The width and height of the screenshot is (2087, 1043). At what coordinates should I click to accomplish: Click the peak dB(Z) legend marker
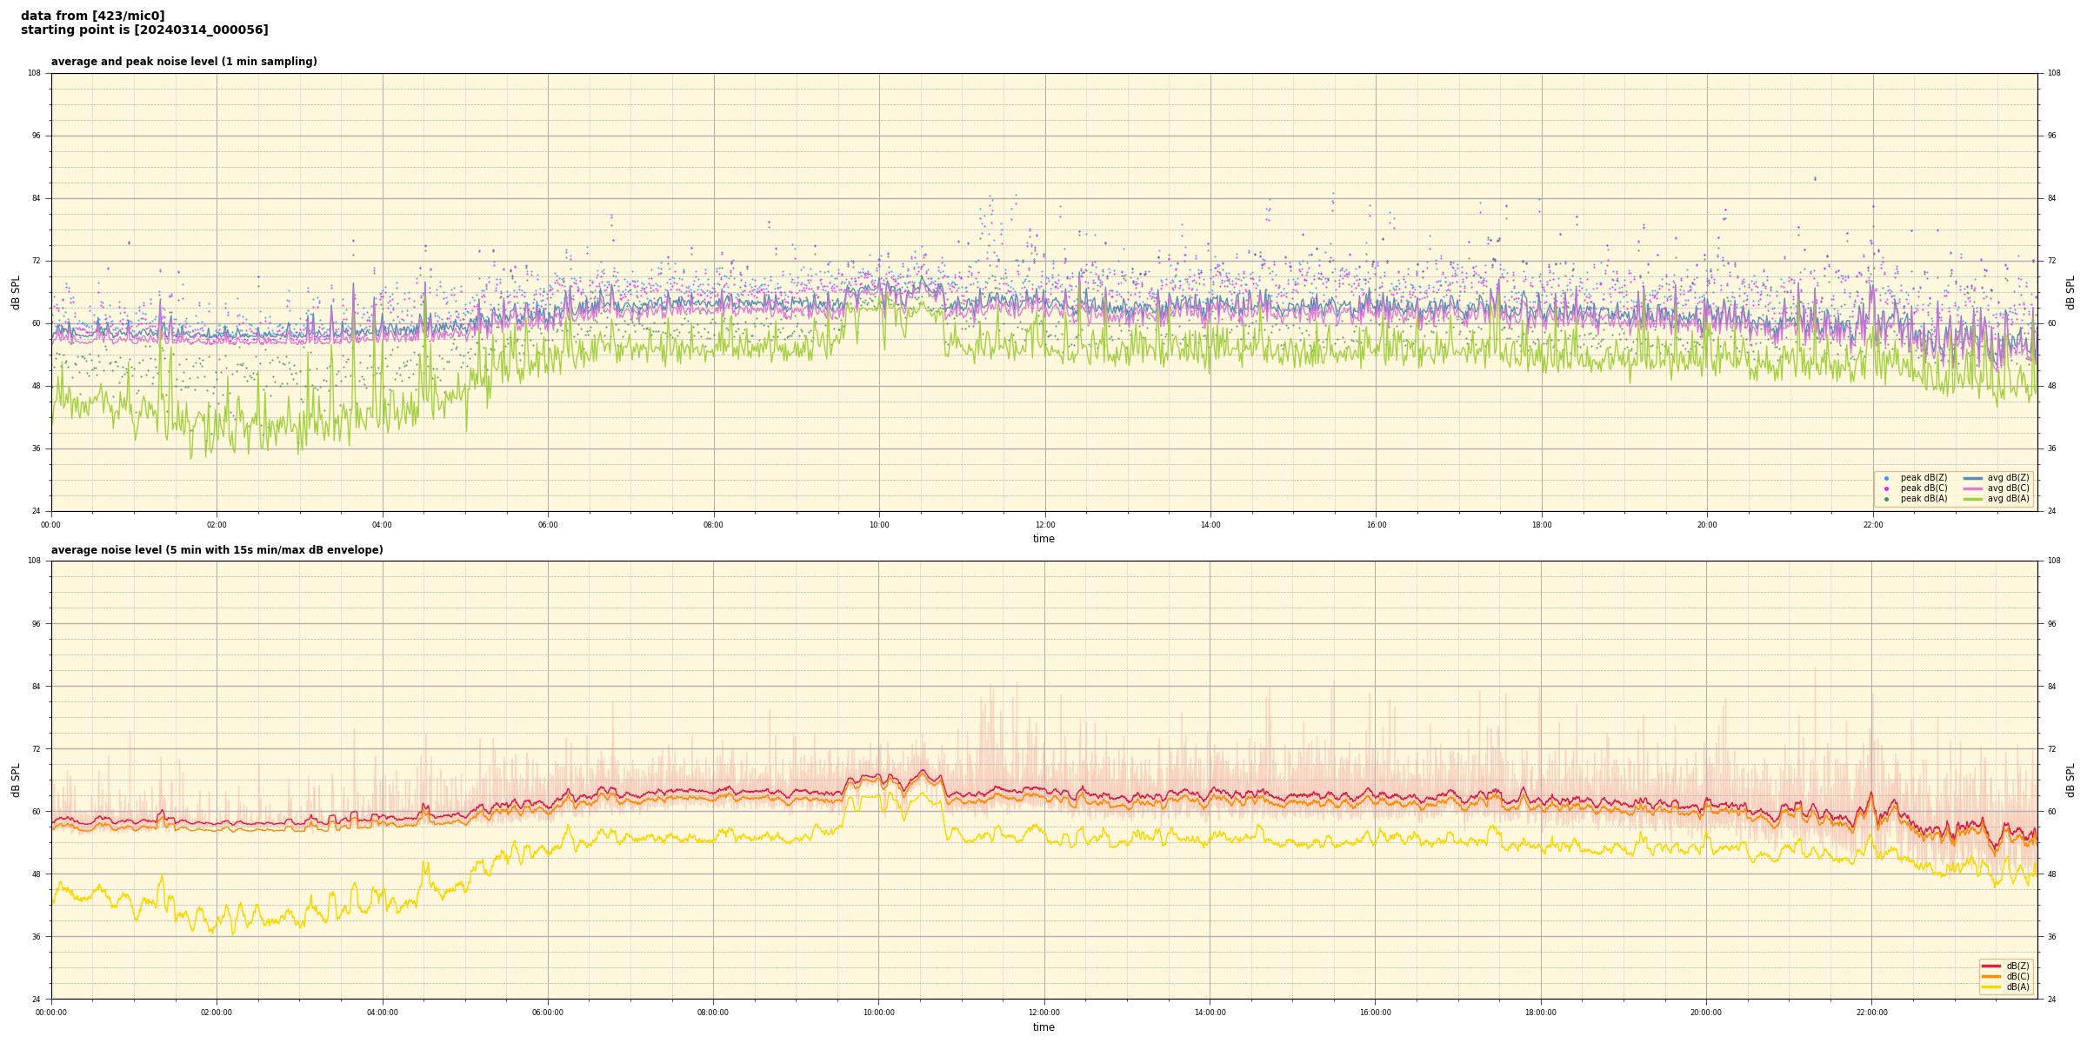pyautogui.click(x=1886, y=478)
